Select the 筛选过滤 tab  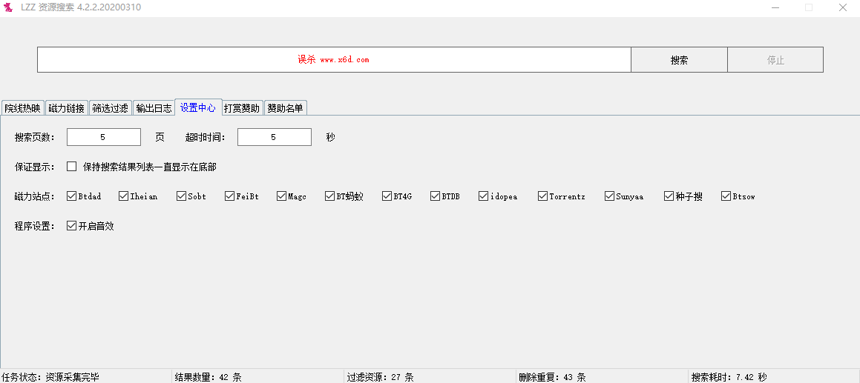click(x=110, y=108)
